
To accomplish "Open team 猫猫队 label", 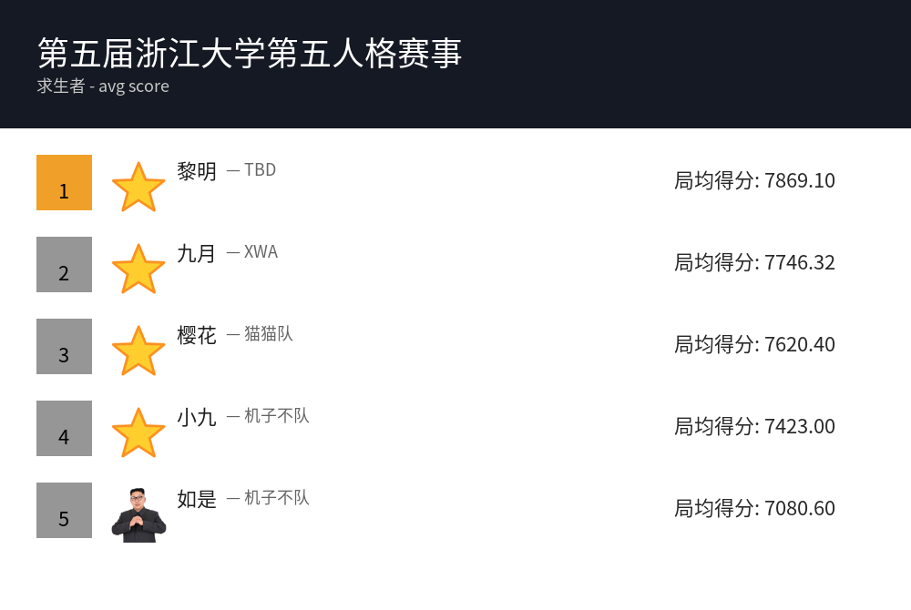I will [269, 333].
